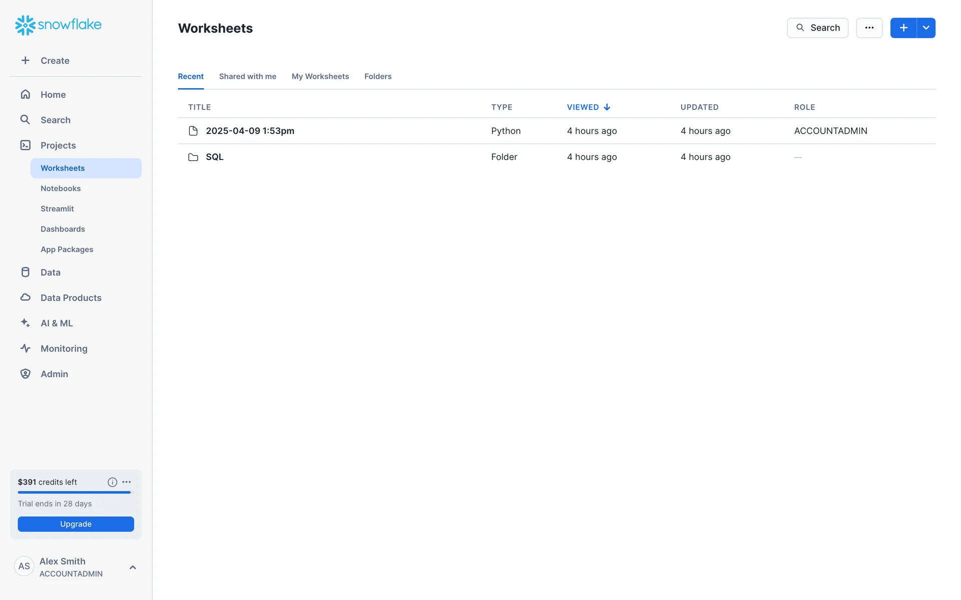Image resolution: width=961 pixels, height=600 pixels.
Task: Click the Data Products cloud icon
Action: pyautogui.click(x=26, y=297)
